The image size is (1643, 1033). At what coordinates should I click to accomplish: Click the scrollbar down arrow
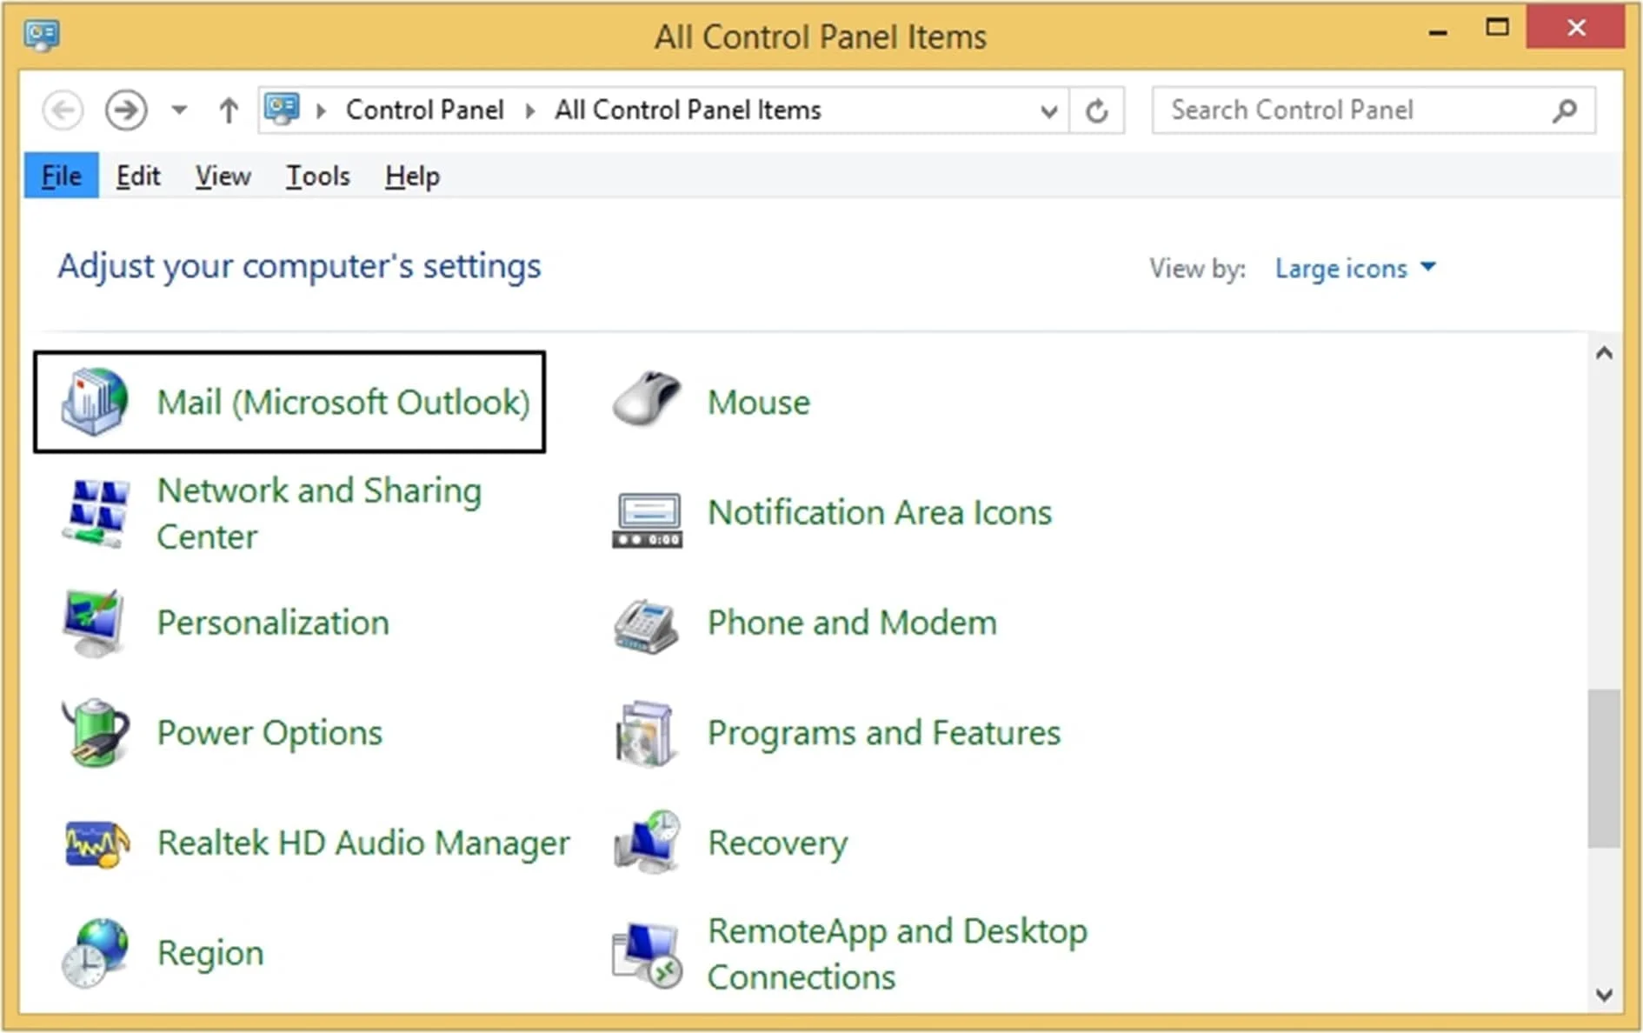click(1605, 995)
